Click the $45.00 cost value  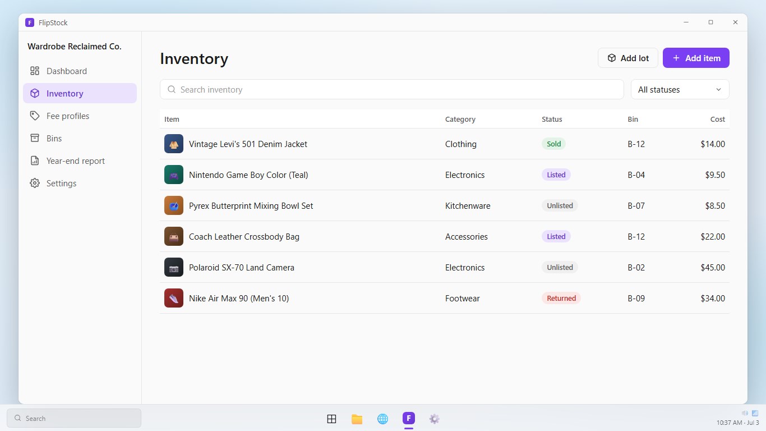tap(713, 267)
